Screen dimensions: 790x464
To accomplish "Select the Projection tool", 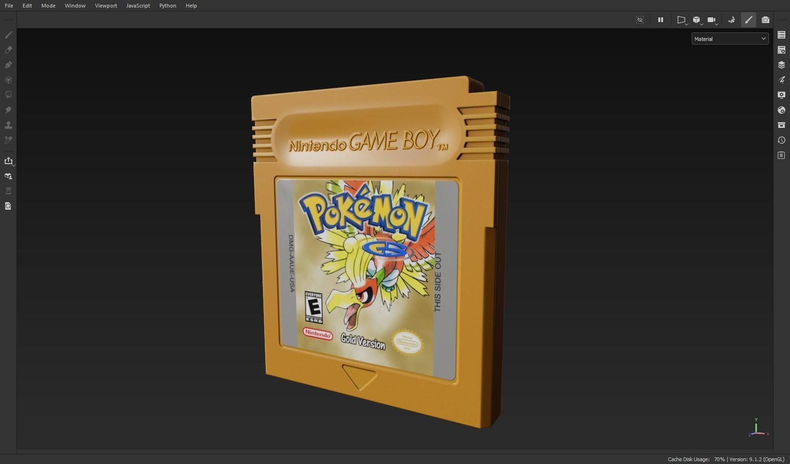I will pyautogui.click(x=8, y=65).
